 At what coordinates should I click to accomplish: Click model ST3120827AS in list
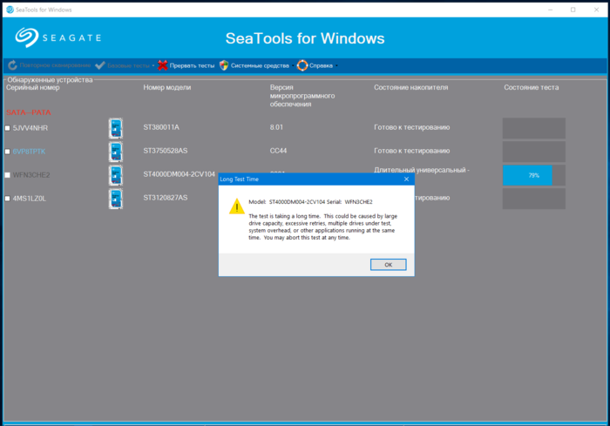166,198
